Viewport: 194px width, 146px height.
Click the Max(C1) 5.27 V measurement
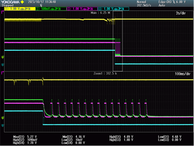(x=25, y=137)
